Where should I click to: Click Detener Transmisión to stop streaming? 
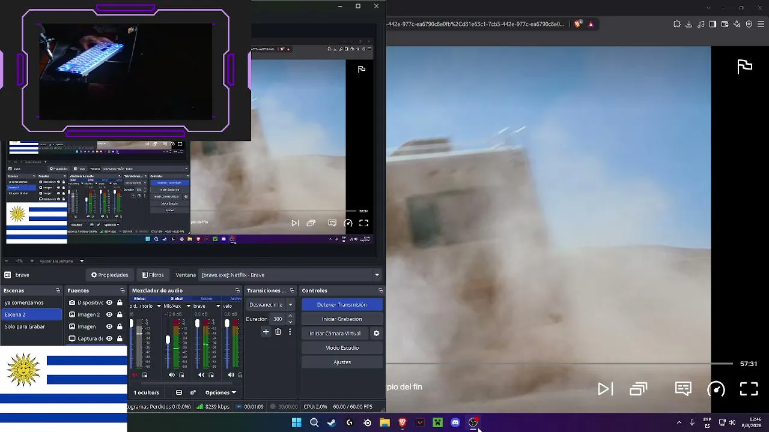tap(342, 305)
